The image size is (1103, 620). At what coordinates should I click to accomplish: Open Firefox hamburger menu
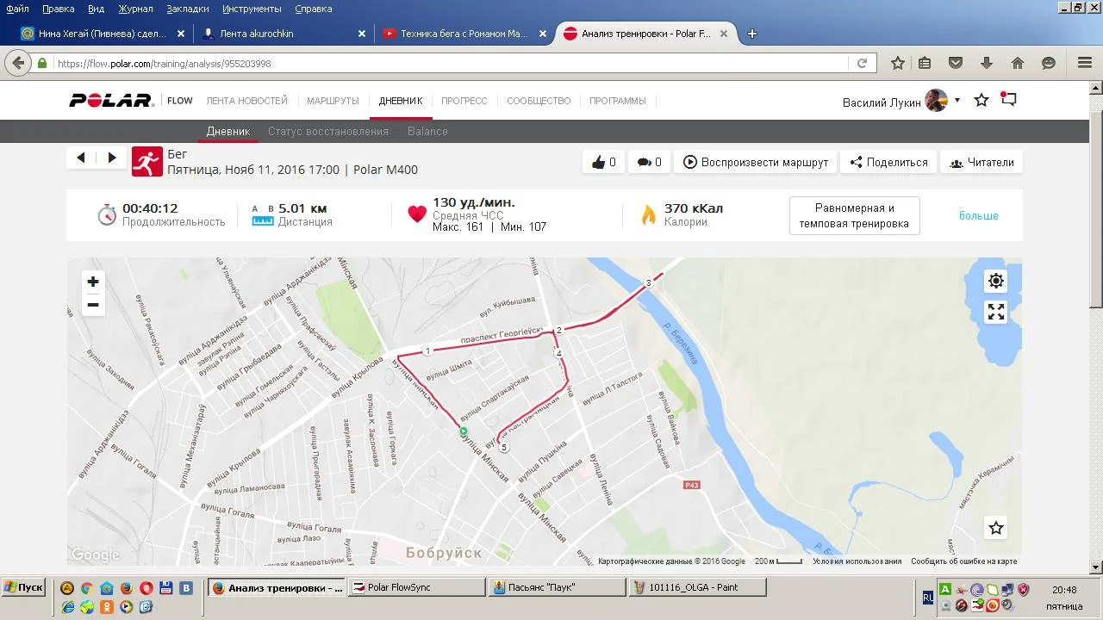pos(1084,63)
